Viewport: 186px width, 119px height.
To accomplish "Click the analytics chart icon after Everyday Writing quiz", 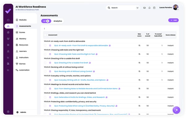I will pos(107,80).
